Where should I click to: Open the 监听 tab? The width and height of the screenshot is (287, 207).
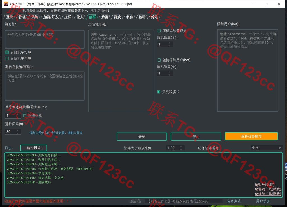pyautogui.click(x=142, y=17)
